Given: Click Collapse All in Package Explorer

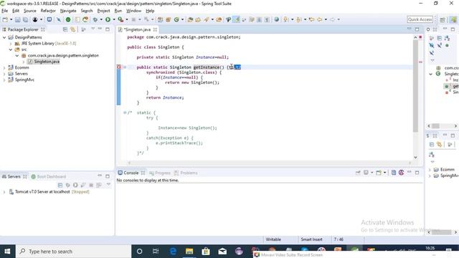Looking at the screenshot, I should click(x=65, y=29).
